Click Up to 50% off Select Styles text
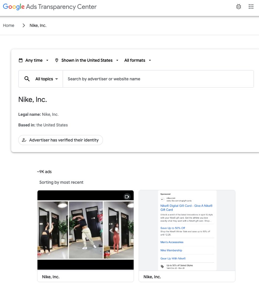259x283 pixels. 180,265
